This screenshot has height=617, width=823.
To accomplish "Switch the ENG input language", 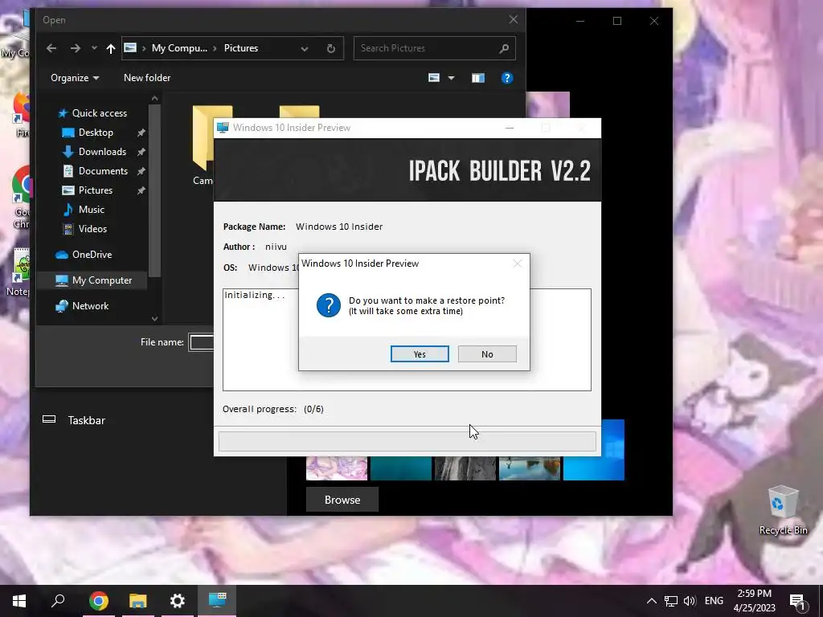I will (x=714, y=601).
